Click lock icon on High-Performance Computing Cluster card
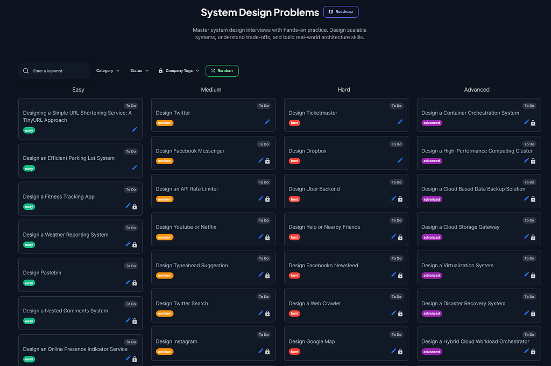This screenshot has width=551, height=366. point(533,161)
